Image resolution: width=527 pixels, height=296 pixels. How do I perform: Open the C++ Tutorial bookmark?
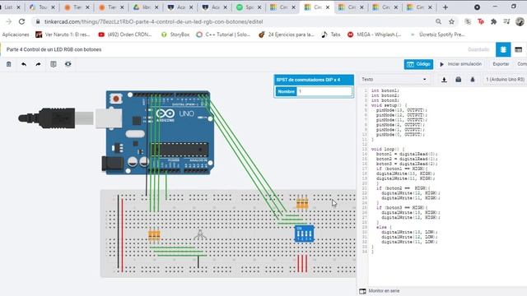coord(223,35)
